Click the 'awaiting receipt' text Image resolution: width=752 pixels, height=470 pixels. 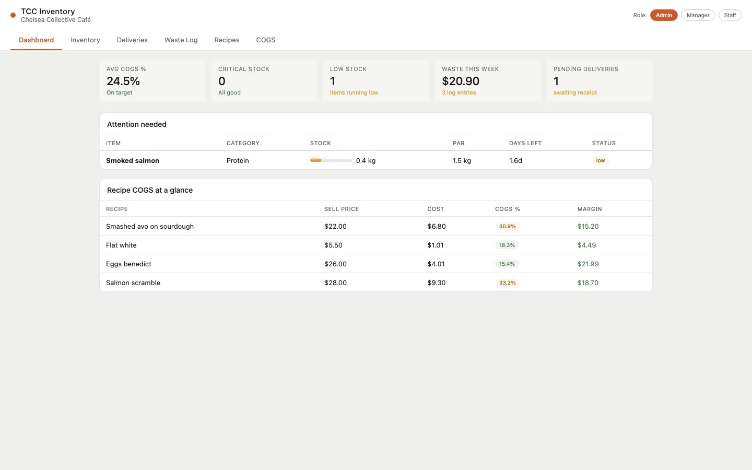point(575,92)
